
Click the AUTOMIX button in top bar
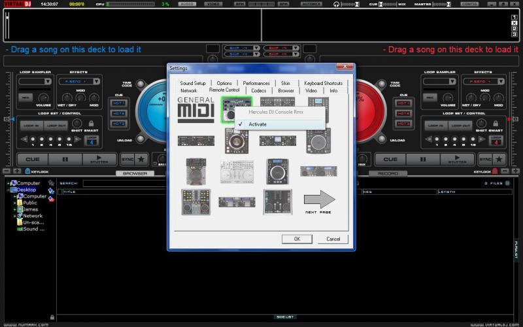[x=311, y=4]
